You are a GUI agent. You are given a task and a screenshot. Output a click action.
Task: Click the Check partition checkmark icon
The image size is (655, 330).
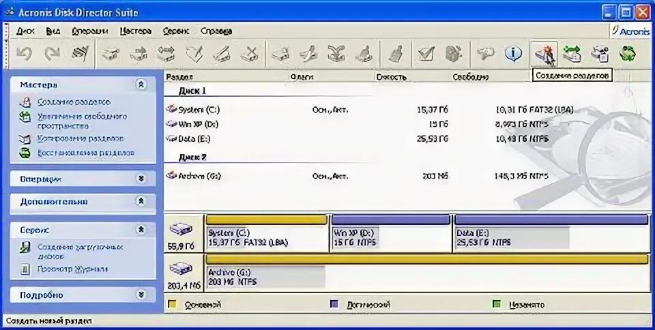tap(426, 54)
